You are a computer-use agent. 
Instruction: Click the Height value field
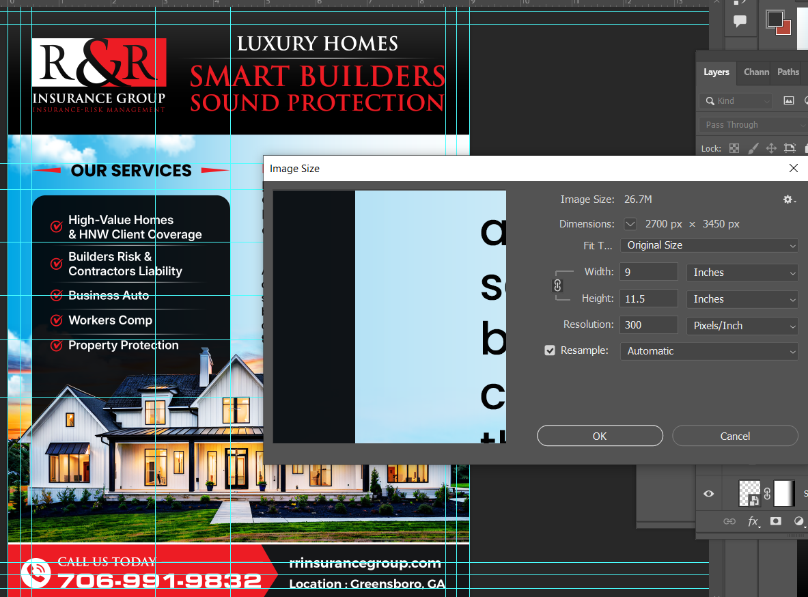click(648, 299)
